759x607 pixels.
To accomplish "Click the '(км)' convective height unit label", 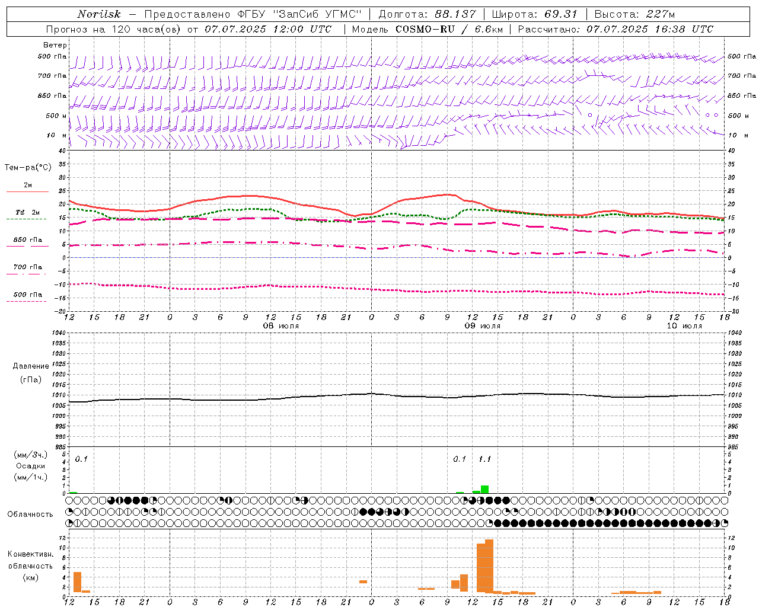I will pos(31,578).
